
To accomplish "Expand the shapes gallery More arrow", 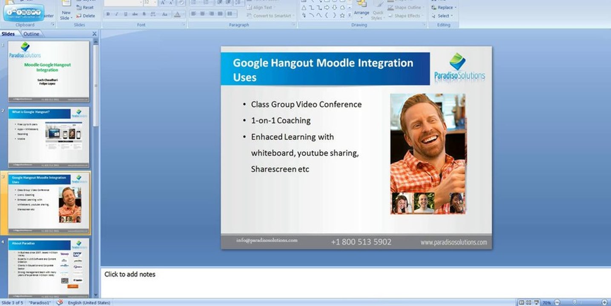I will click(350, 15).
